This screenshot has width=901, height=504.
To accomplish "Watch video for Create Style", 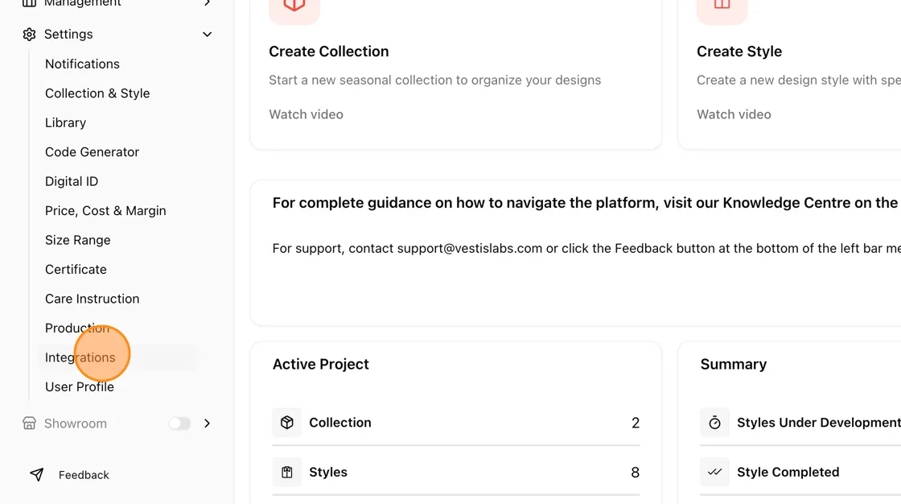I will click(734, 114).
